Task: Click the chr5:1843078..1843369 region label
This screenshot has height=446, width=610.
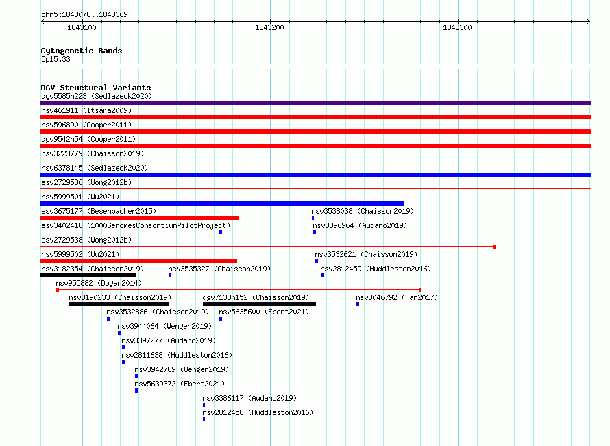Action: [x=84, y=14]
